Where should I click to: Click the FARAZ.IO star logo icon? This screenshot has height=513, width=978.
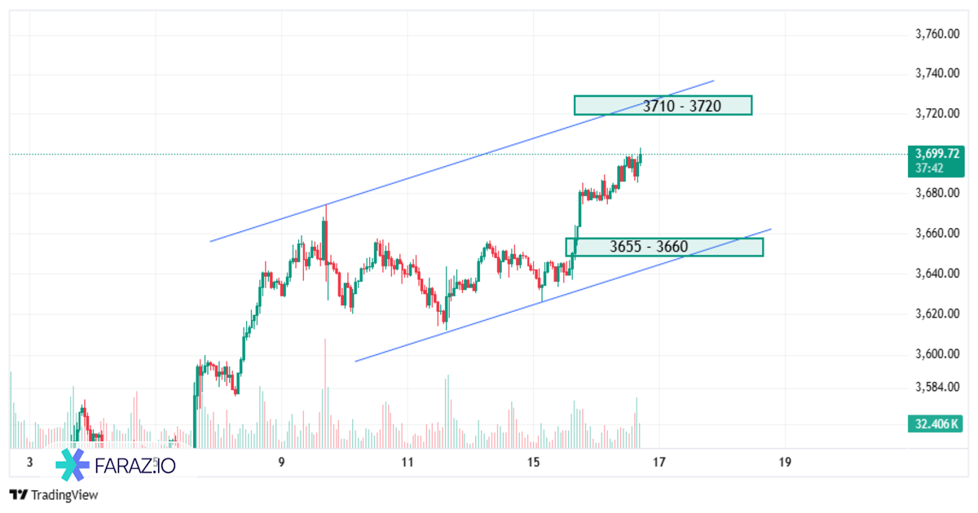[73, 466]
